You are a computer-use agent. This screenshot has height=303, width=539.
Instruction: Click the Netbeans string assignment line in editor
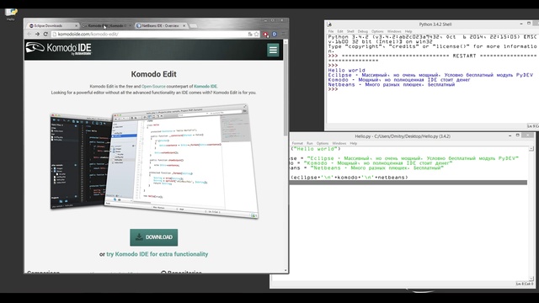(367, 168)
